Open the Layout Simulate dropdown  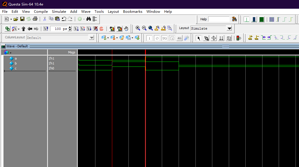click(229, 28)
